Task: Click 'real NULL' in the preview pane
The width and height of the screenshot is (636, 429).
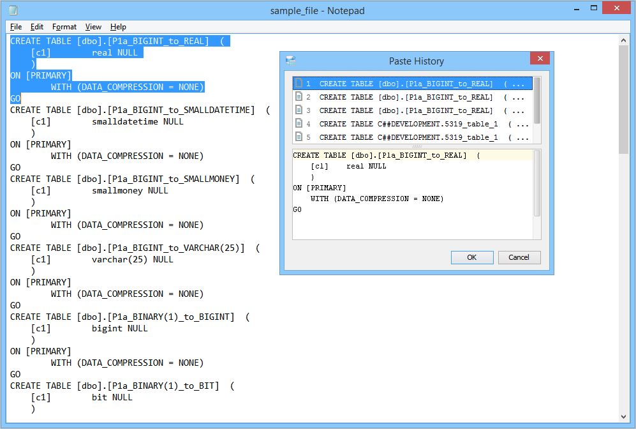Action: tap(366, 166)
